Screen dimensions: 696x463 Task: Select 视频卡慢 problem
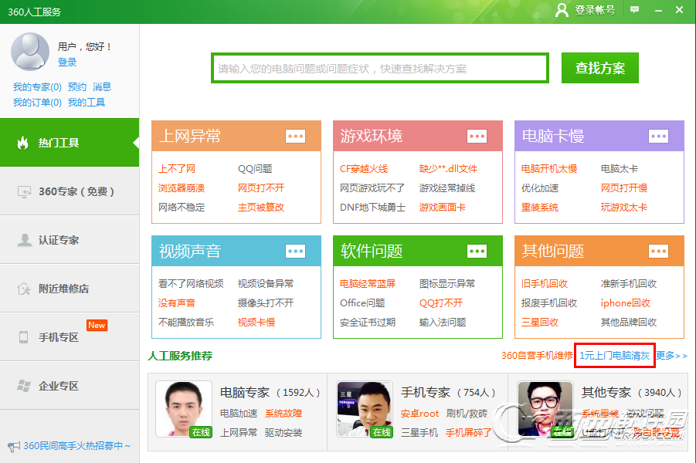256,323
